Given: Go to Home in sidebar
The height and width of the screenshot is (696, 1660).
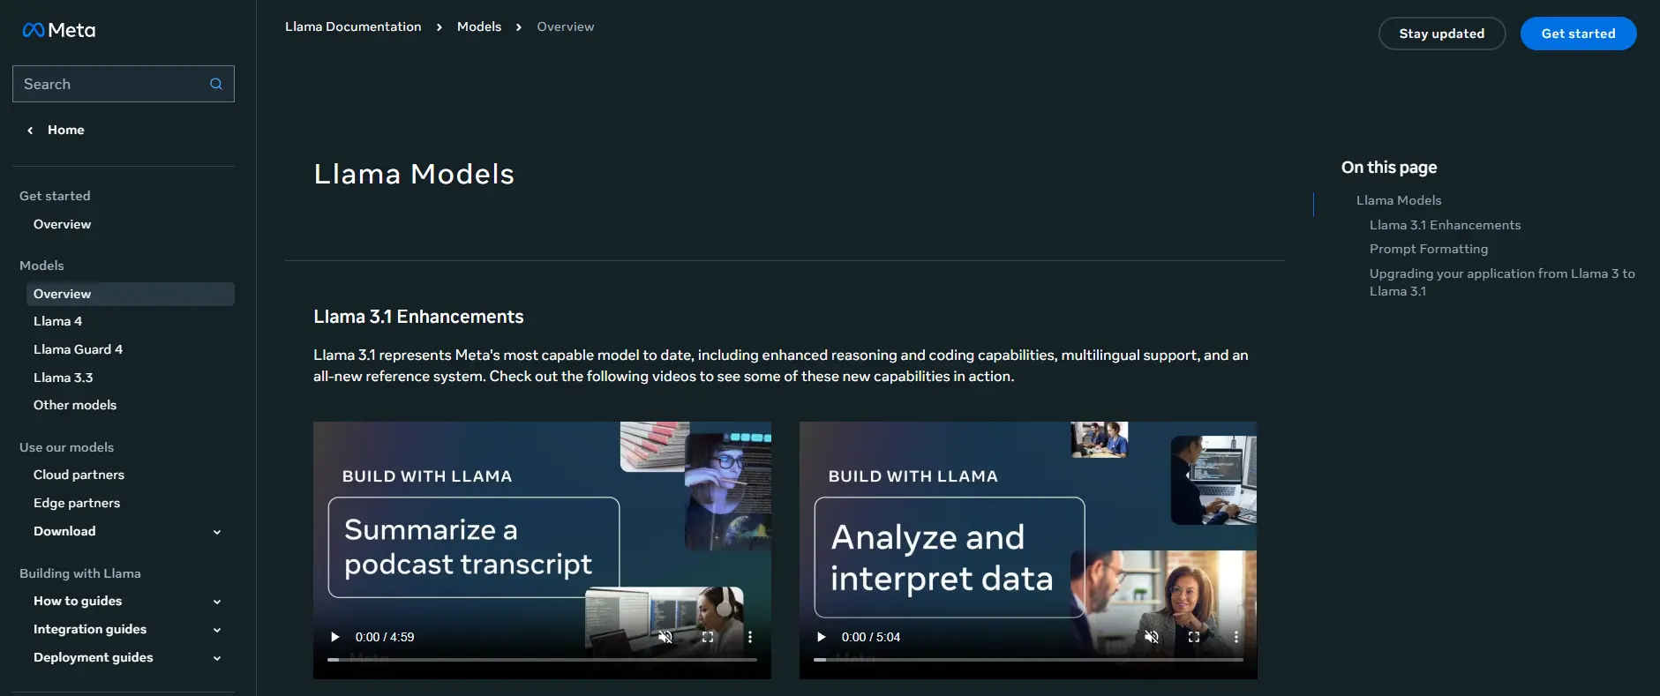Looking at the screenshot, I should [66, 130].
